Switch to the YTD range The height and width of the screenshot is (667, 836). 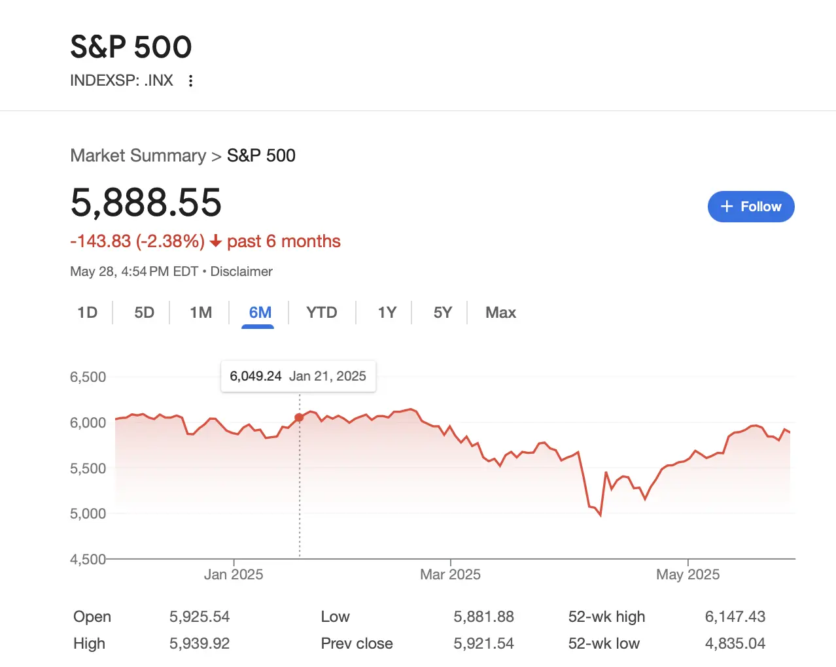point(321,313)
